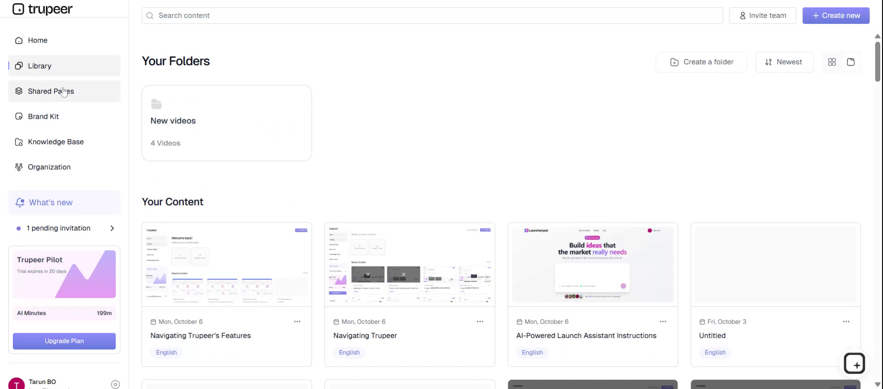Expand the 1 pending invitation chevron
Viewport: 883px width, 389px height.
(x=112, y=228)
